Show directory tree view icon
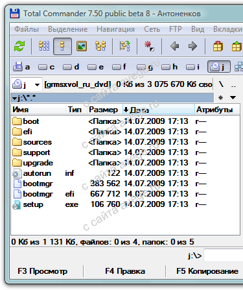This screenshot has height=290, width=243. click(100, 46)
